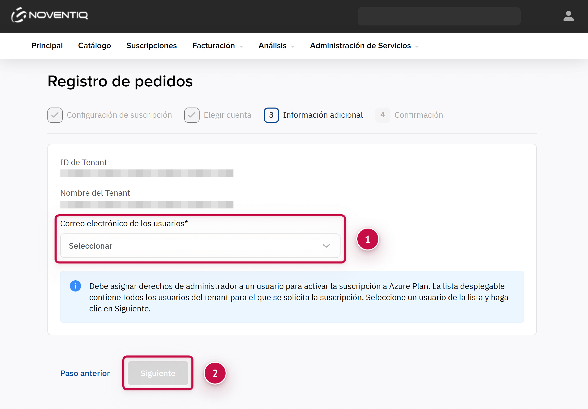Open the Suscripciones menu item
This screenshot has width=588, height=409.
151,46
